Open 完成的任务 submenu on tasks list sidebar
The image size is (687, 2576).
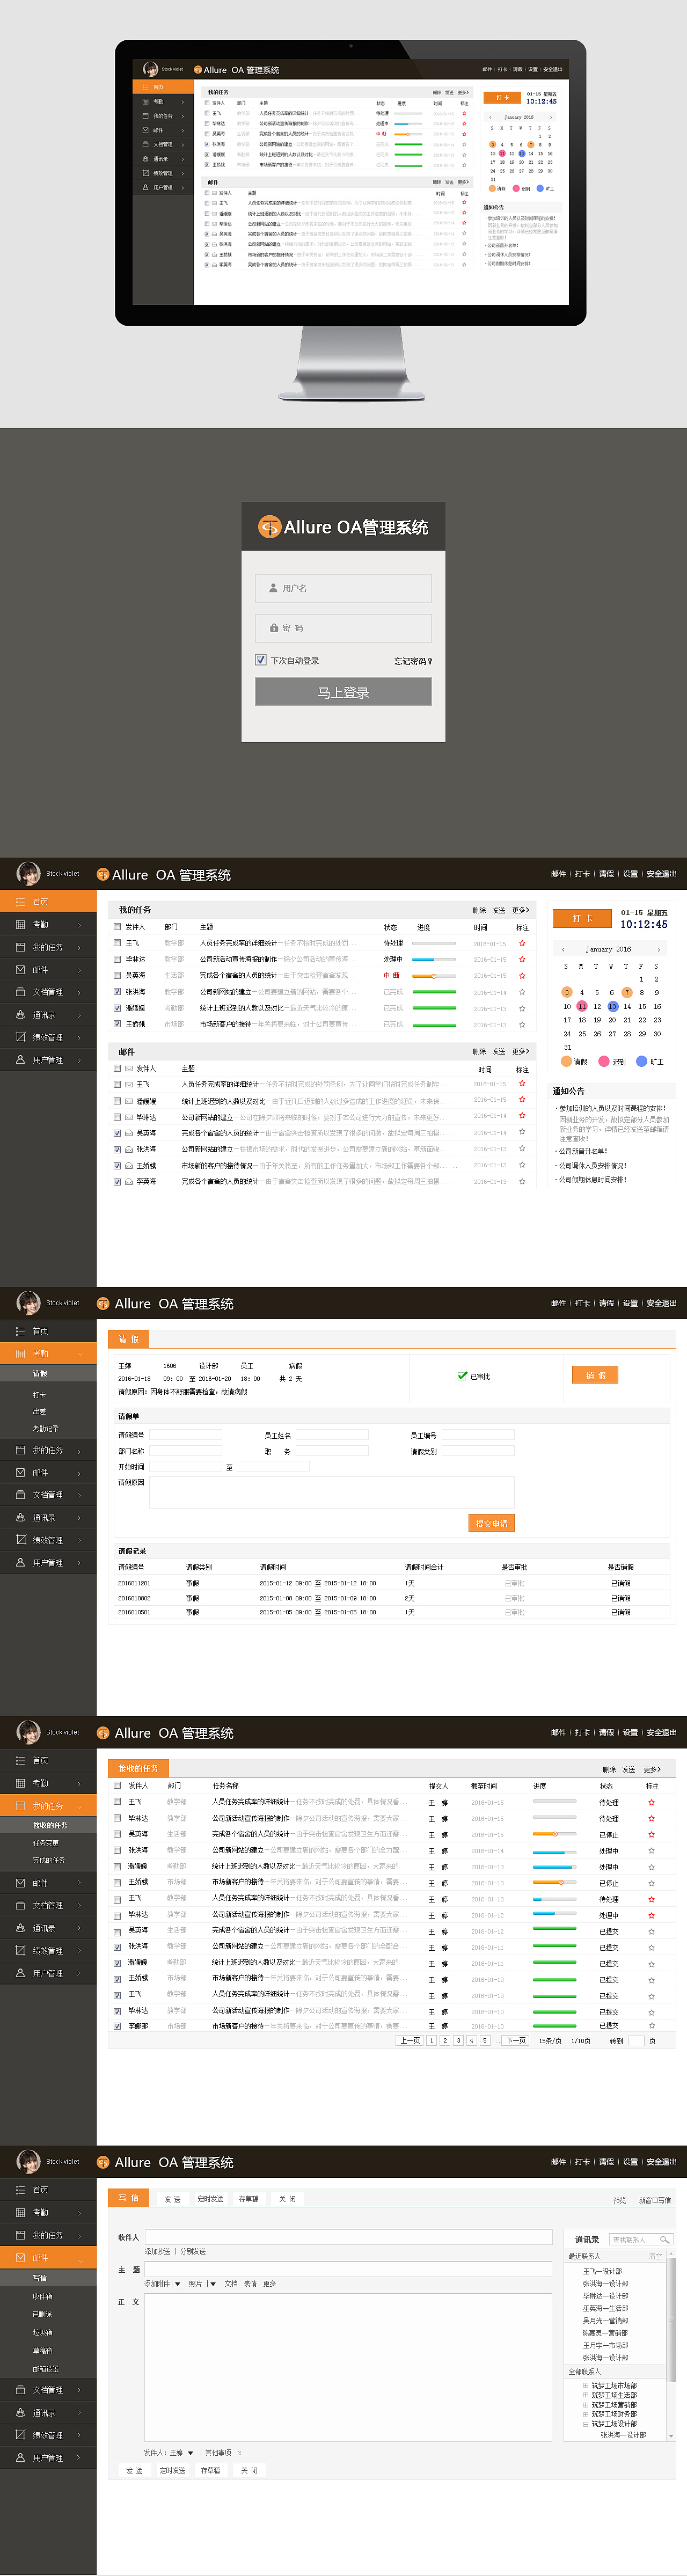[49, 1860]
